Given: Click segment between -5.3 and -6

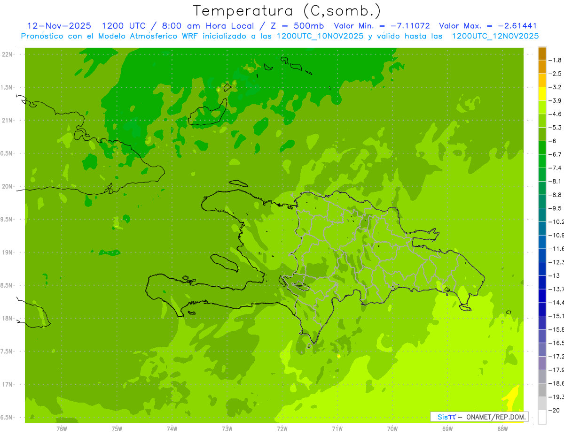Looking at the screenshot, I should pyautogui.click(x=542, y=134).
